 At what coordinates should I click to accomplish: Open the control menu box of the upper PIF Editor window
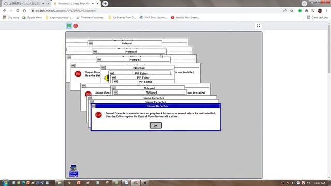coord(112,73)
